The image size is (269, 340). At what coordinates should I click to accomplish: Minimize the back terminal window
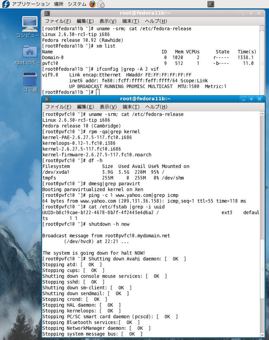click(x=243, y=14)
